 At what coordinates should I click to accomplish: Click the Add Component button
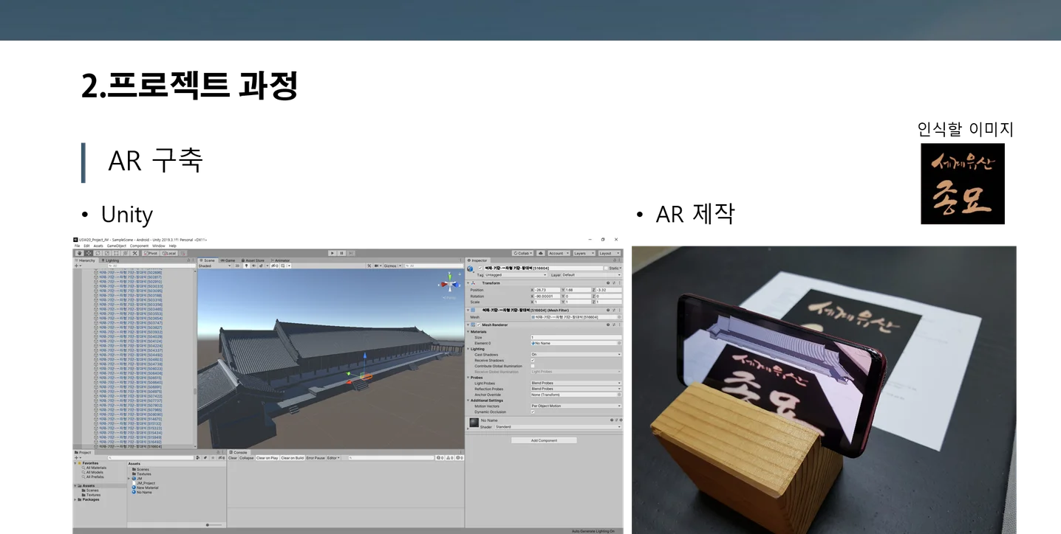544,440
